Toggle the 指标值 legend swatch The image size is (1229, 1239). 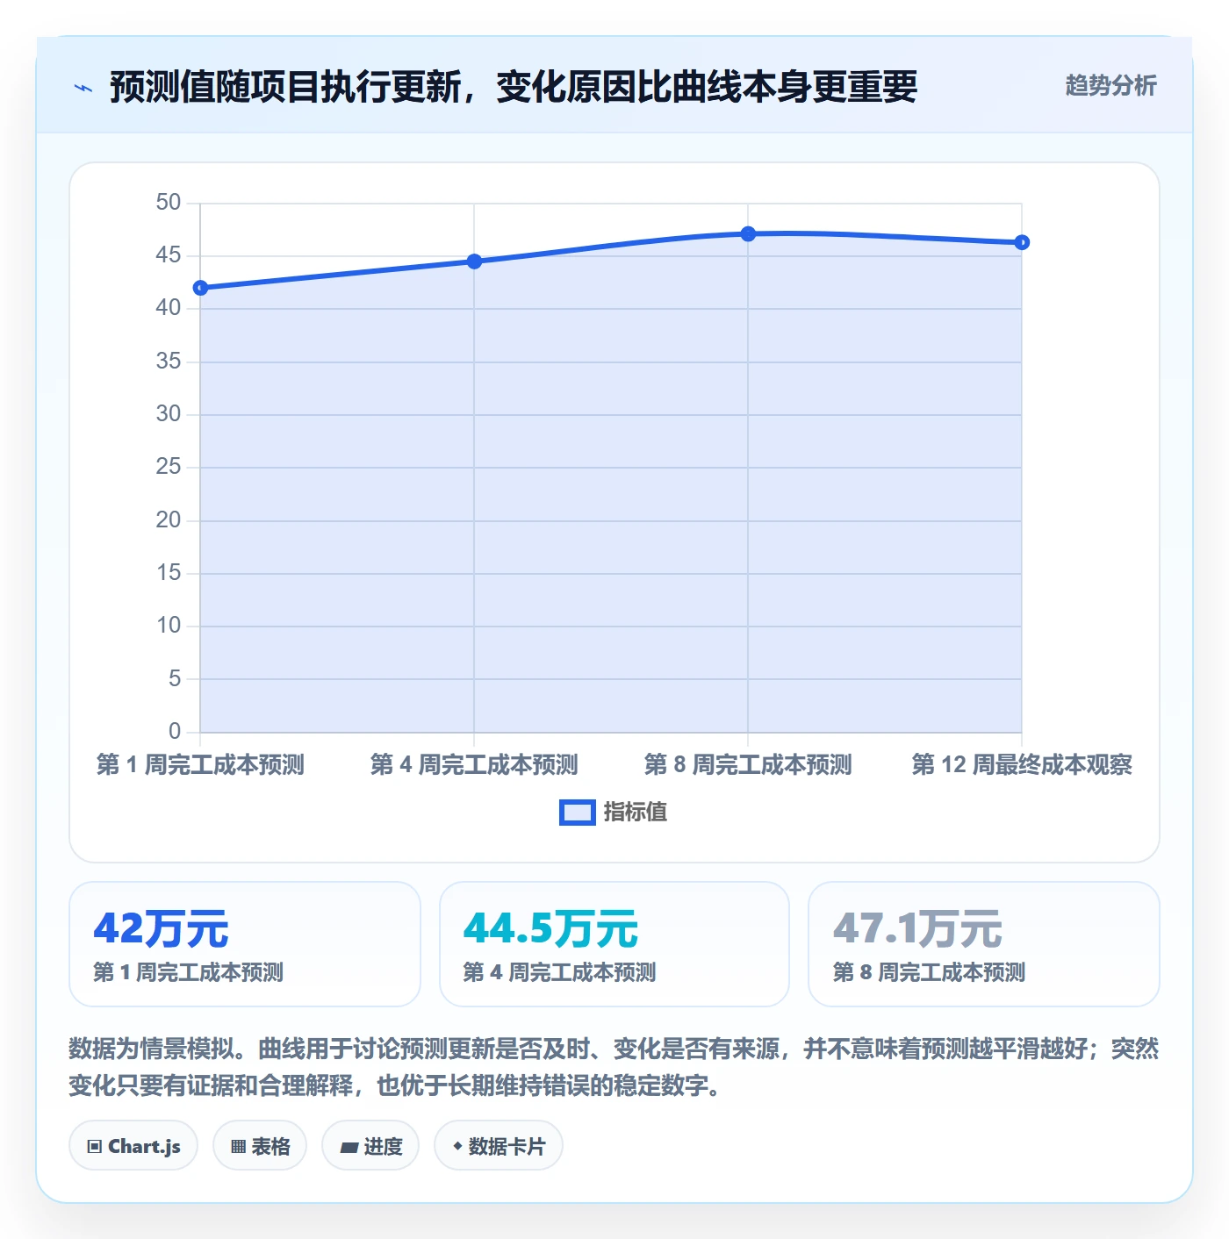[x=578, y=813]
